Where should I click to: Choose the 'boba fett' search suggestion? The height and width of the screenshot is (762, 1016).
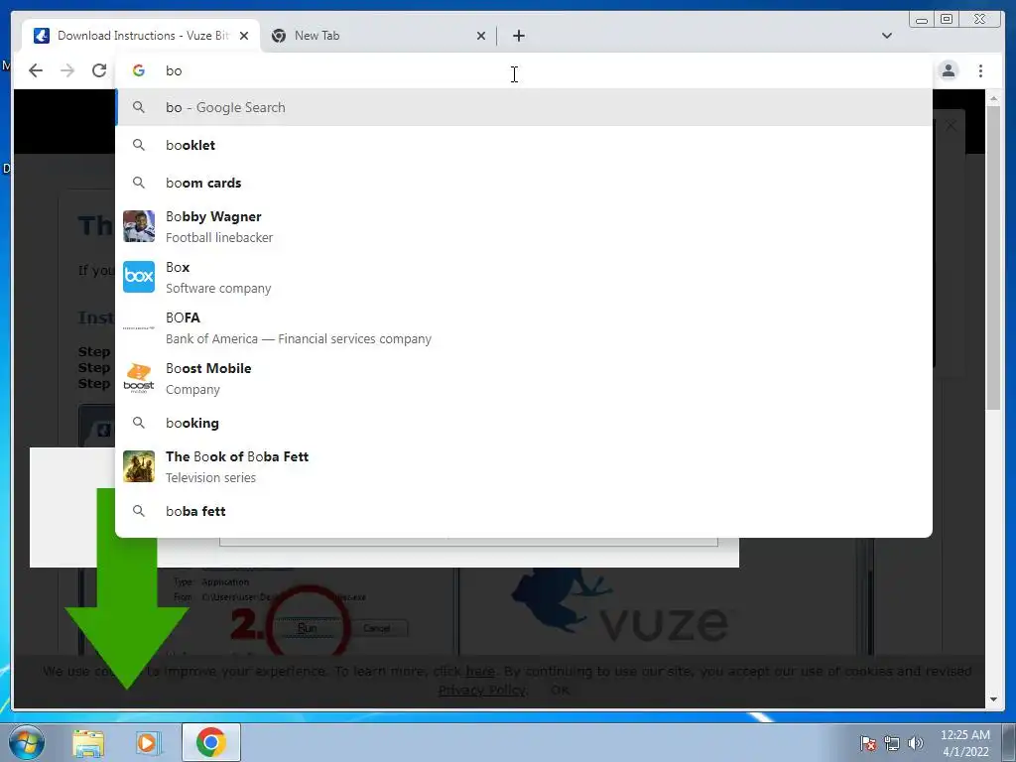tap(524, 511)
